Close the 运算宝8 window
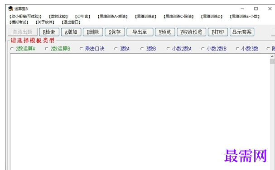Image resolution: width=275 pixels, height=170 pixels. click(270, 9)
